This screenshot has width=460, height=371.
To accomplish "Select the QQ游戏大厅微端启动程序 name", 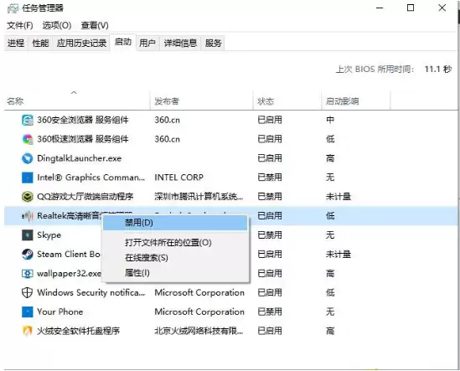I will point(85,197).
